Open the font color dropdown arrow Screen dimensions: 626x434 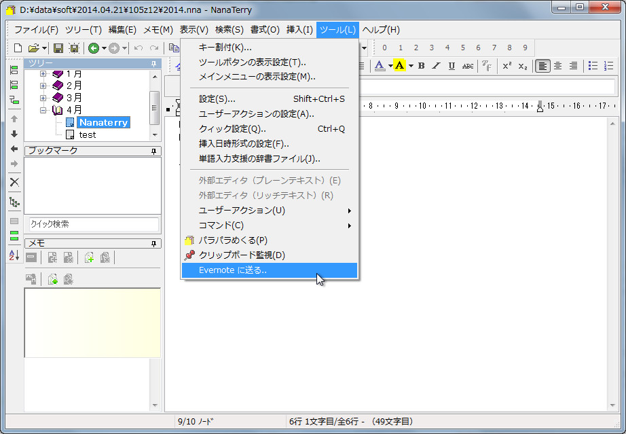(x=389, y=65)
